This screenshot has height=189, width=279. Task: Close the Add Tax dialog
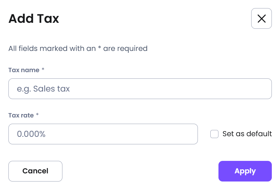tap(262, 18)
